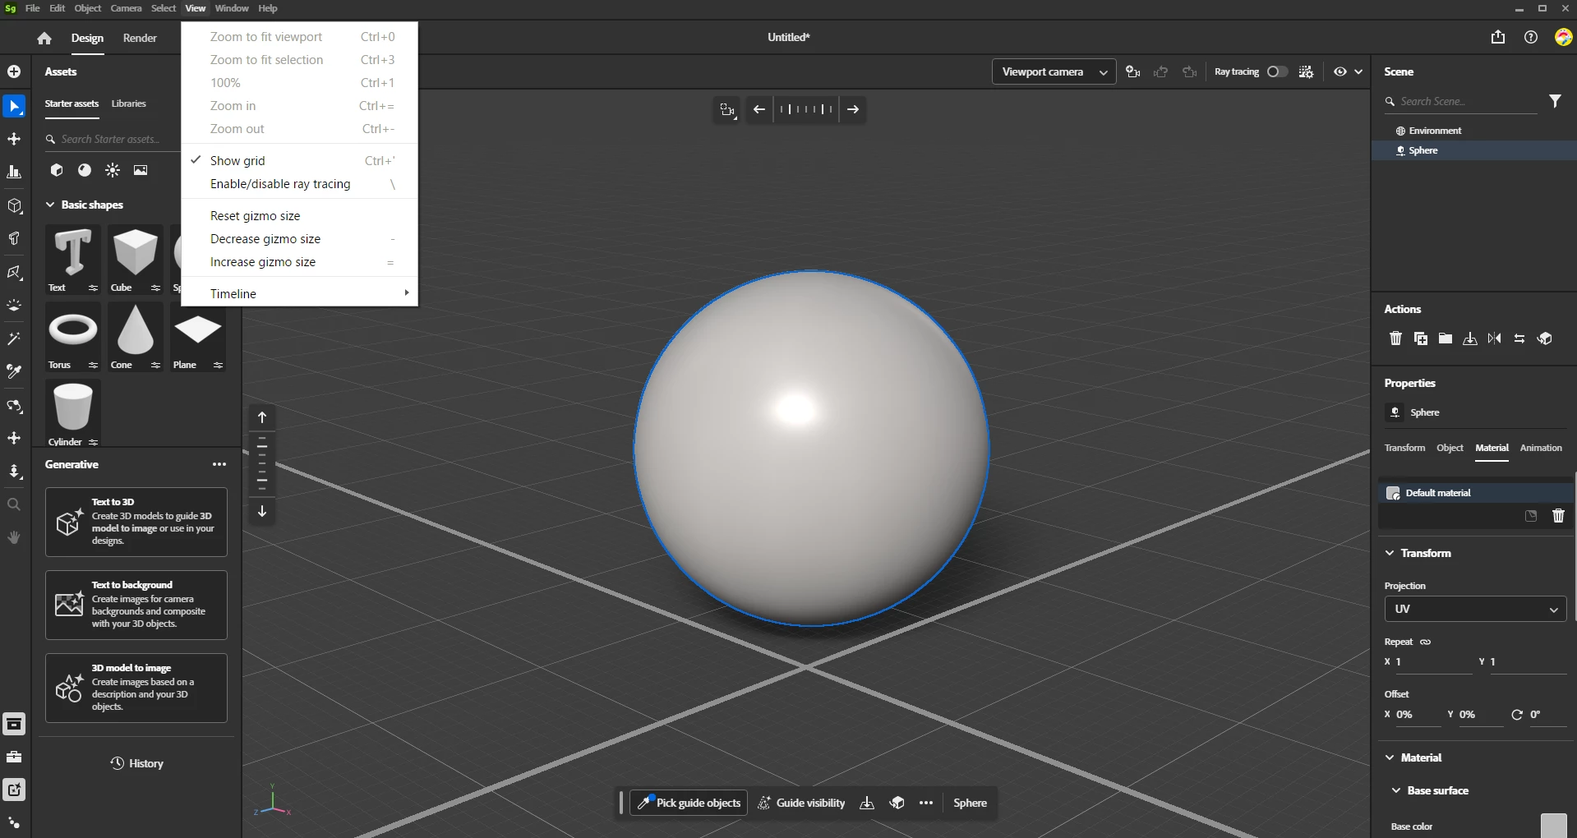Viewport: 1577px width, 838px height.
Task: Open the Base color swatch
Action: (1553, 826)
